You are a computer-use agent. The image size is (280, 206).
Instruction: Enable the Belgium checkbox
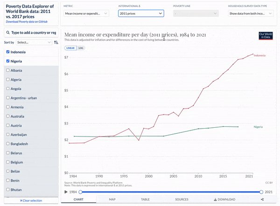click(8, 162)
